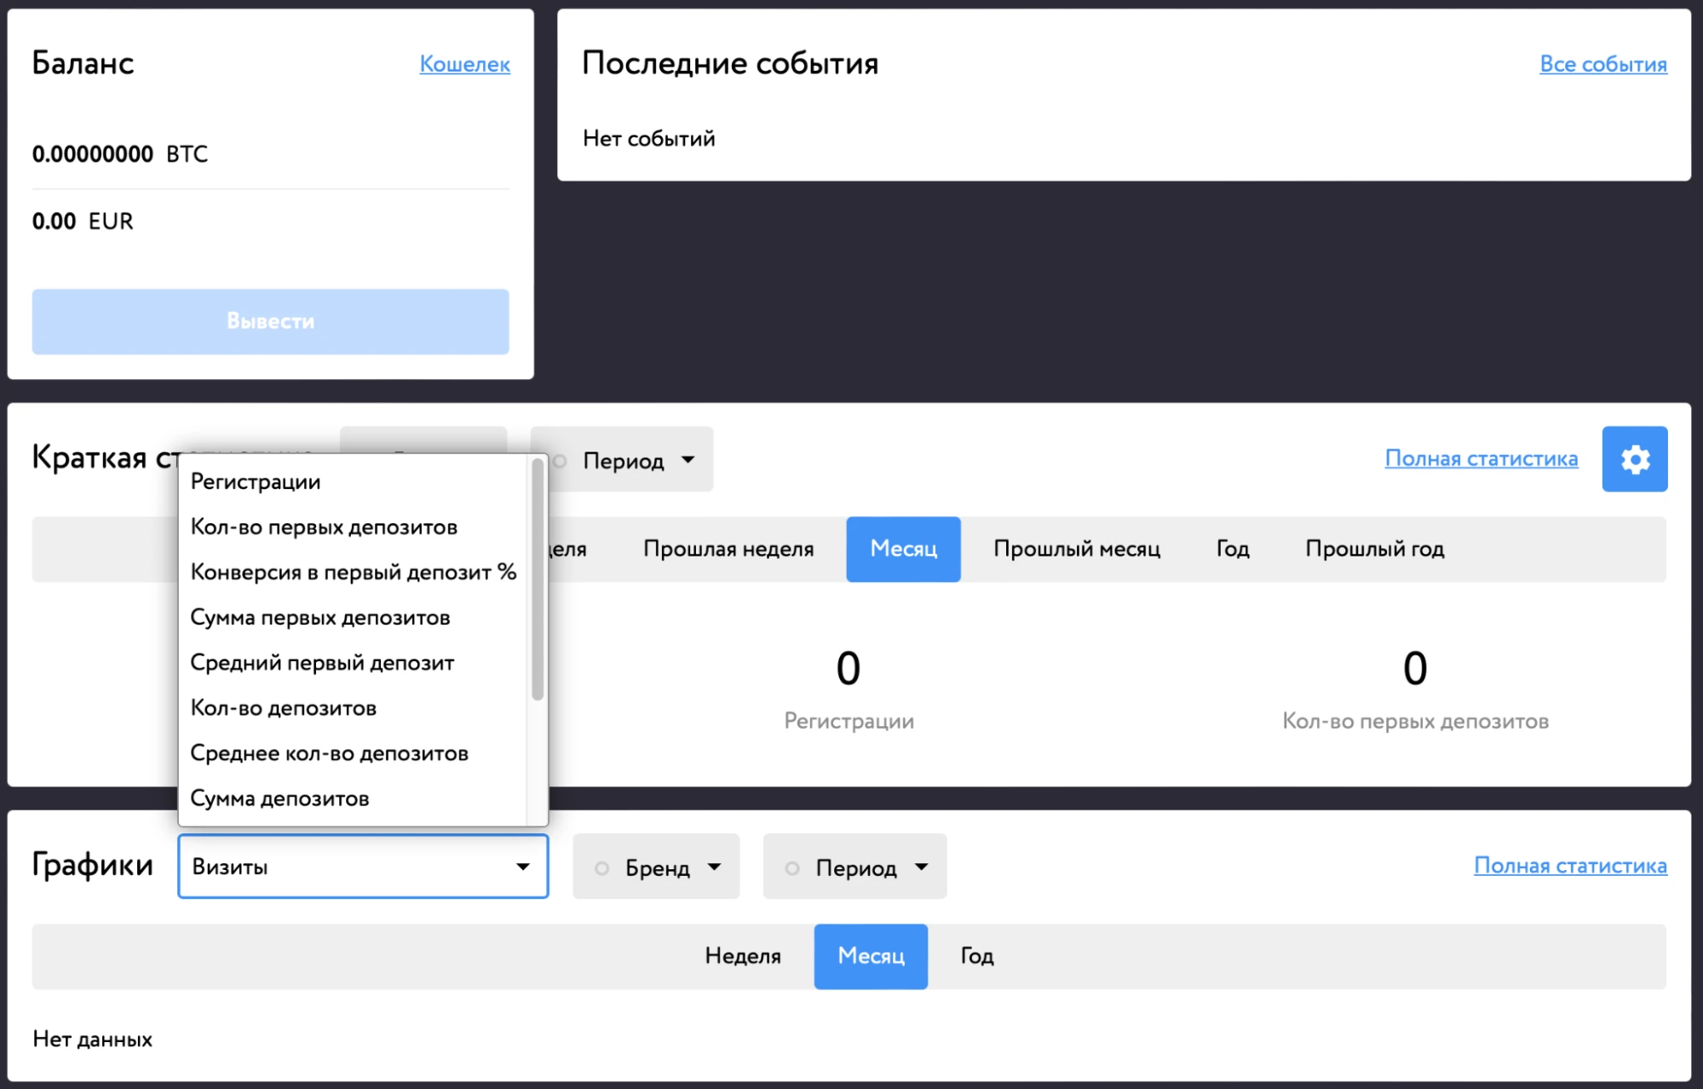Open the Кошелек link
The width and height of the screenshot is (1703, 1089).
tap(464, 64)
